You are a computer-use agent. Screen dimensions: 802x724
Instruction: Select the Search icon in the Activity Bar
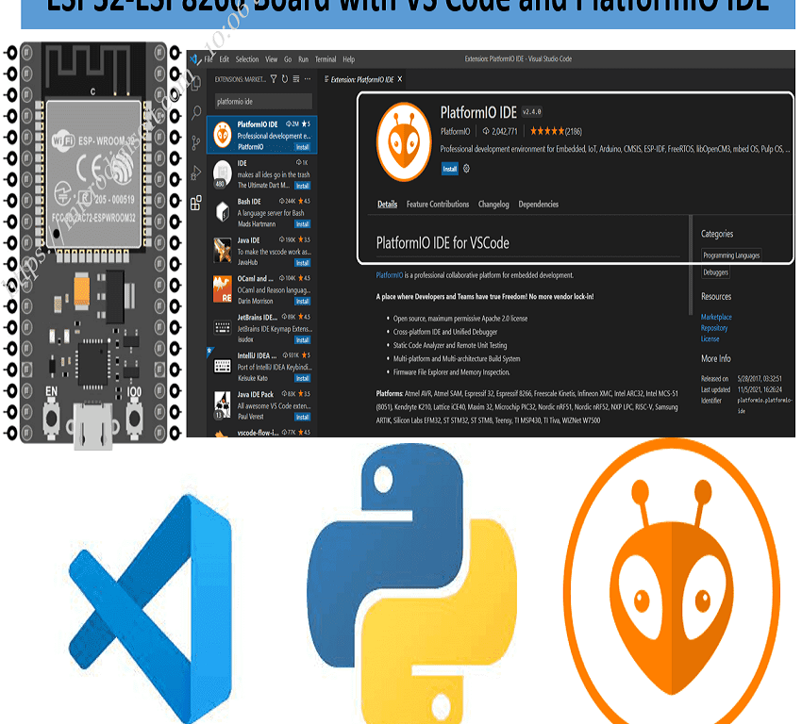195,110
